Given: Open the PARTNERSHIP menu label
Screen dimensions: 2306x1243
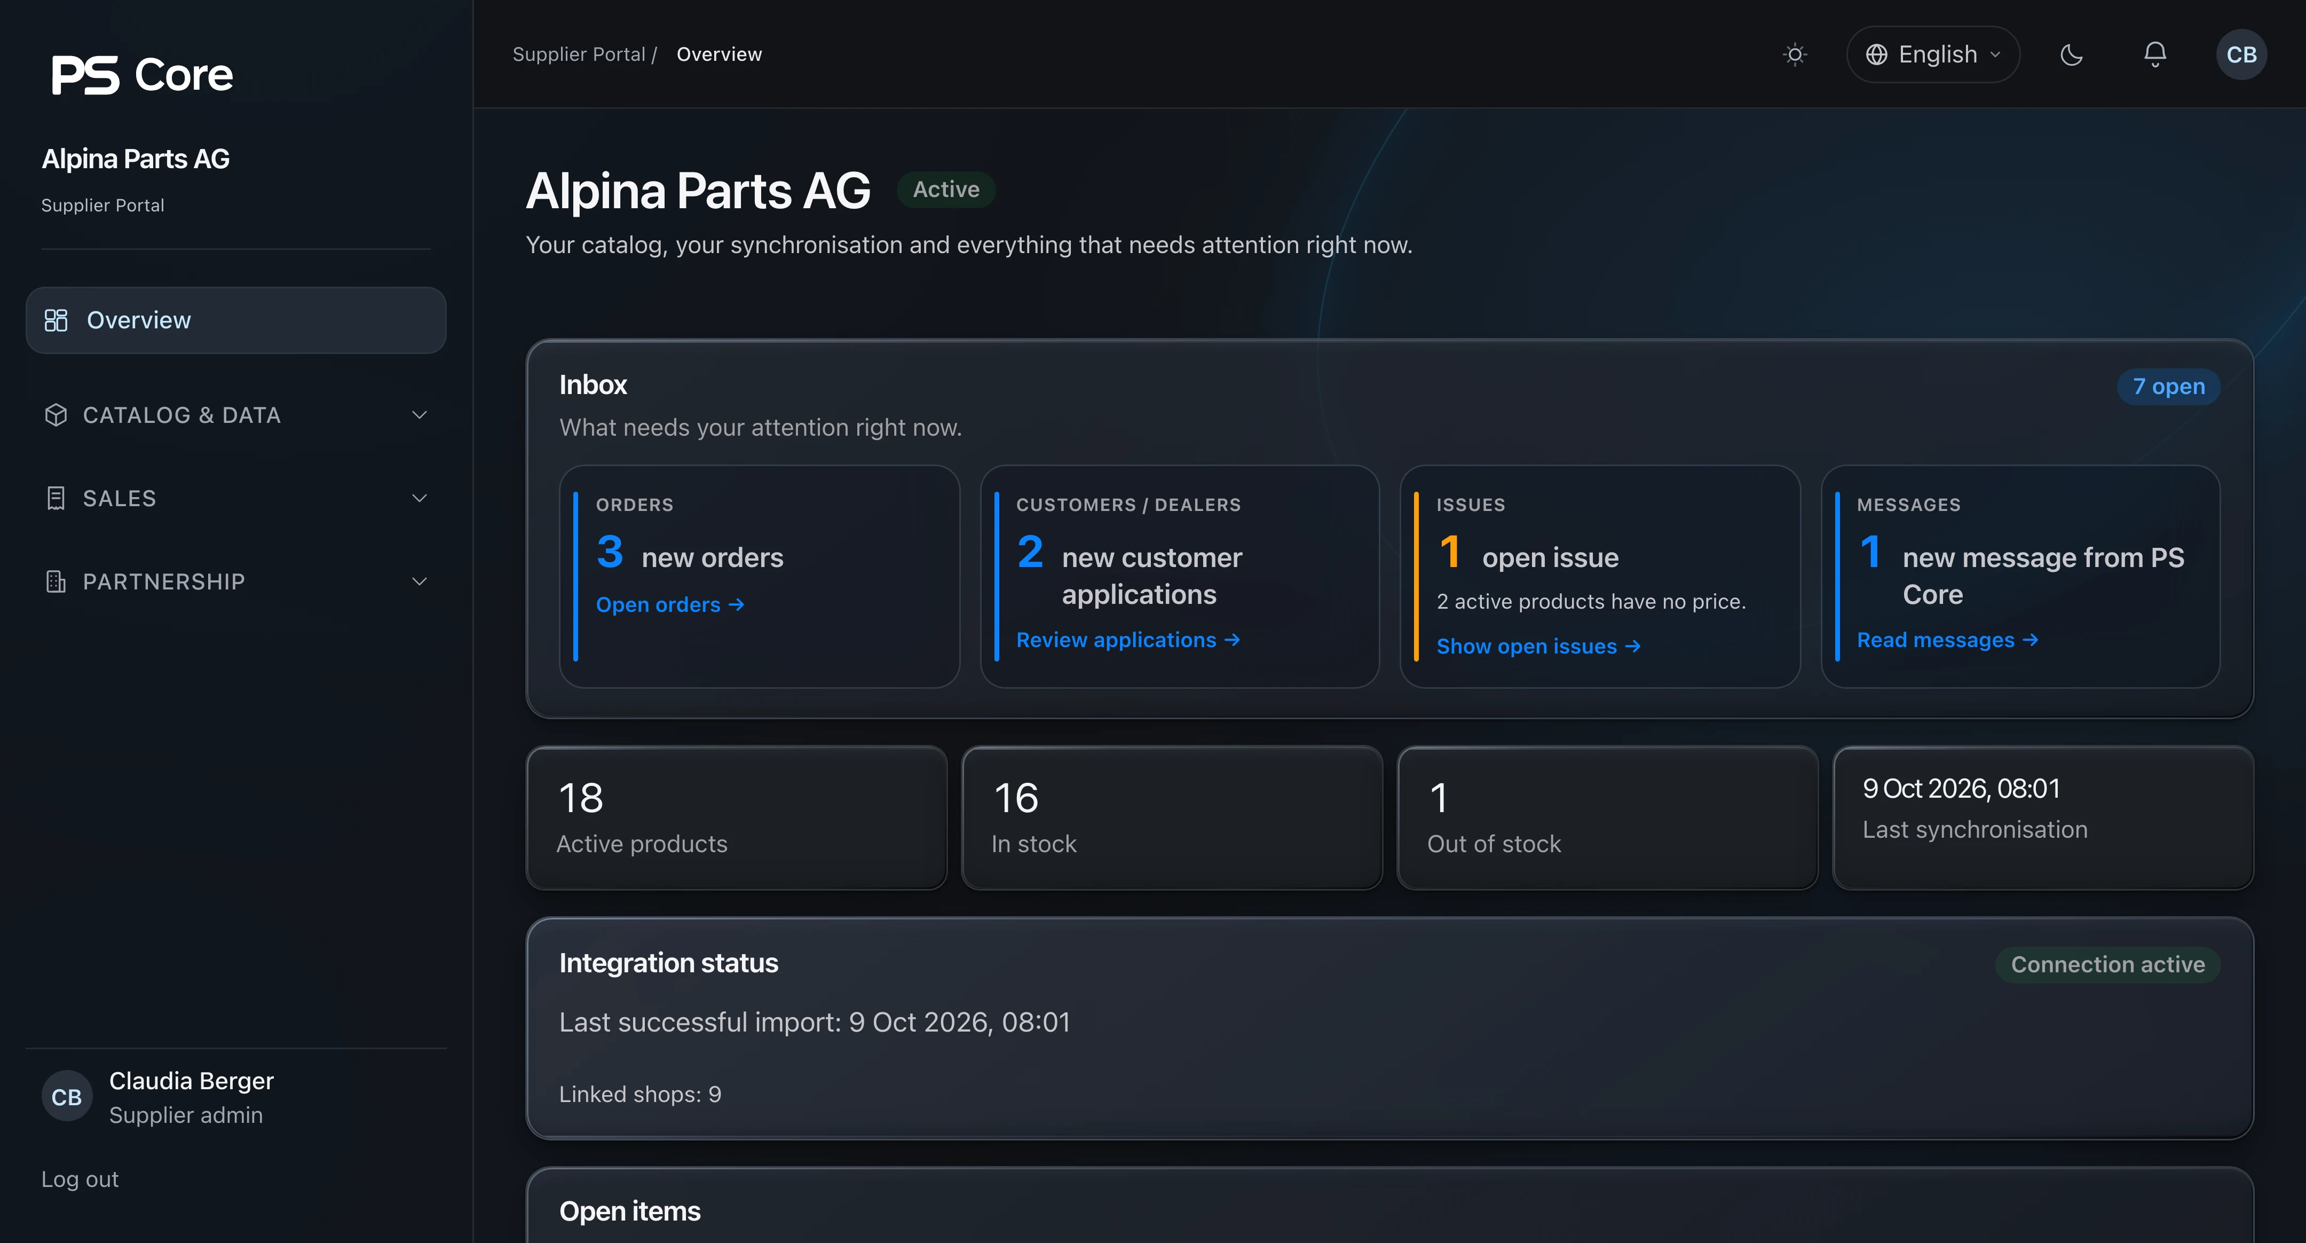Looking at the screenshot, I should click(164, 581).
